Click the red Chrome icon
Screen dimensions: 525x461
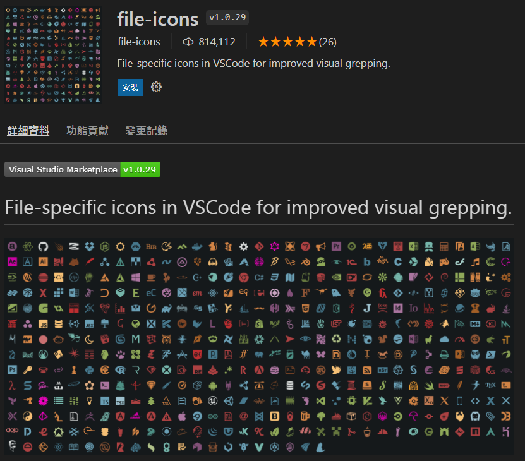(x=243, y=277)
